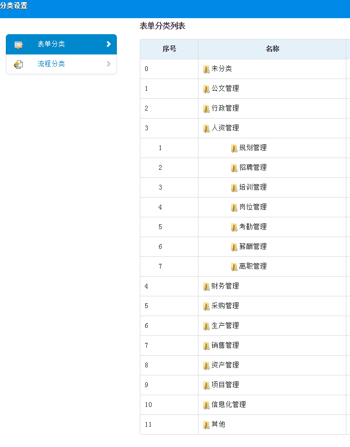This screenshot has height=447, width=350.
Task: Open the 其他 category
Action: (218, 425)
